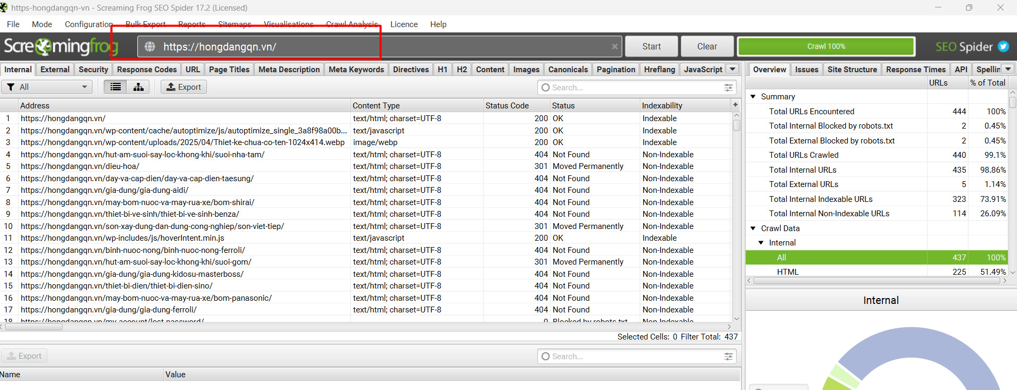Click the Summary panel vertical scrollbar

pos(1012,103)
